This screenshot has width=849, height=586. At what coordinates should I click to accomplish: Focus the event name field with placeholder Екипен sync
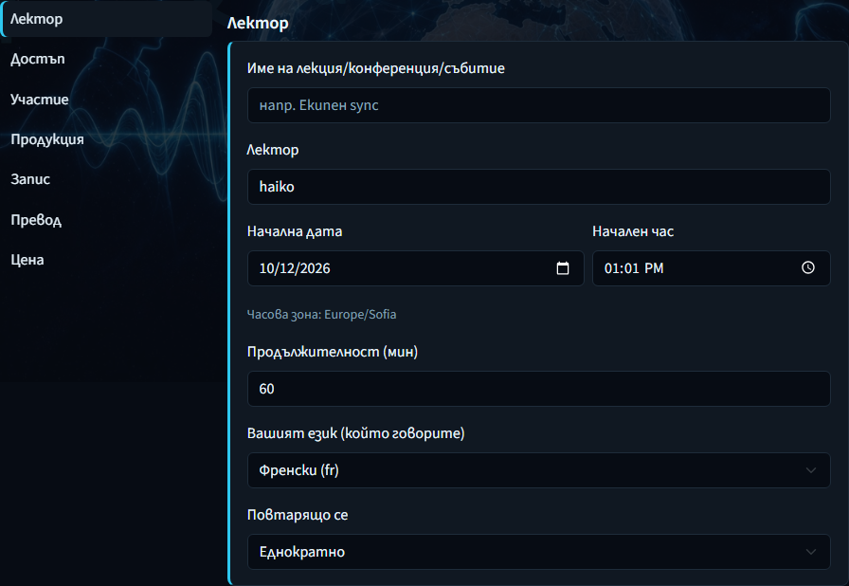point(539,105)
